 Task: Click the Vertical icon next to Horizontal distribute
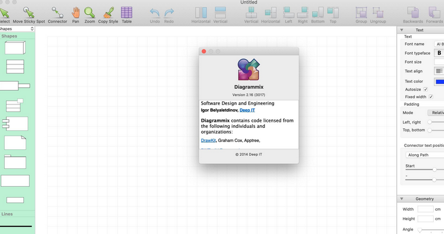pos(220,15)
